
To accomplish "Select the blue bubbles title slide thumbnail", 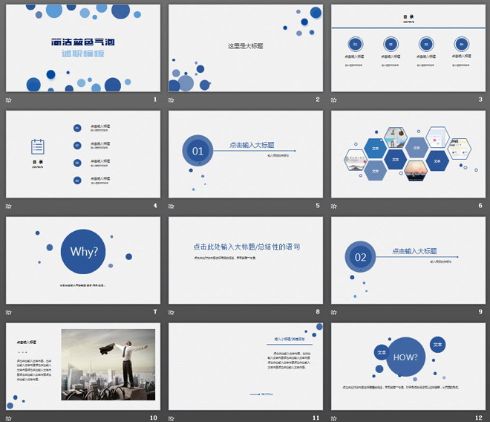I will coord(83,48).
